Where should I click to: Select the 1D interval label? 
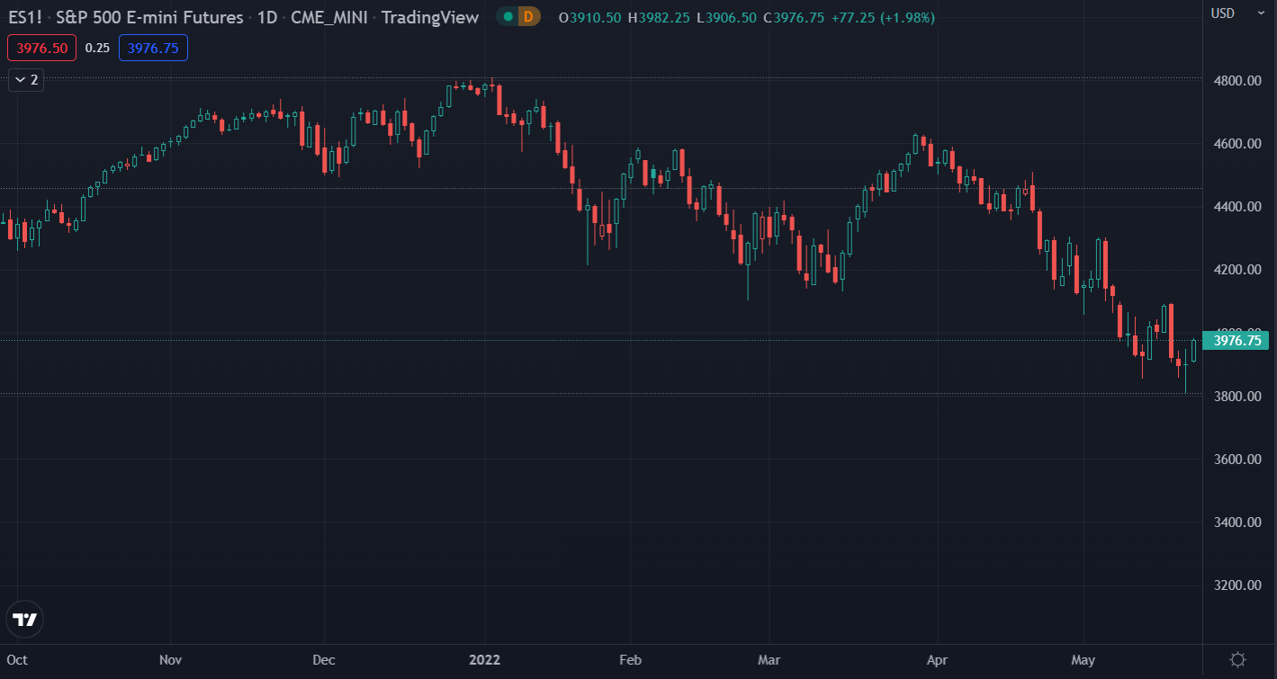coord(266,17)
